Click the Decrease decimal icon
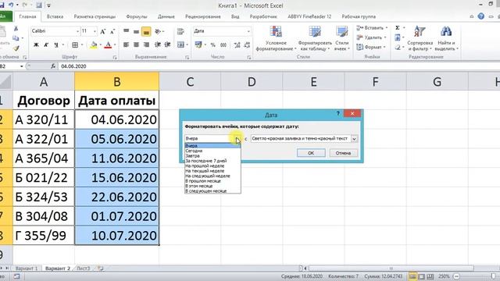 click(247, 45)
